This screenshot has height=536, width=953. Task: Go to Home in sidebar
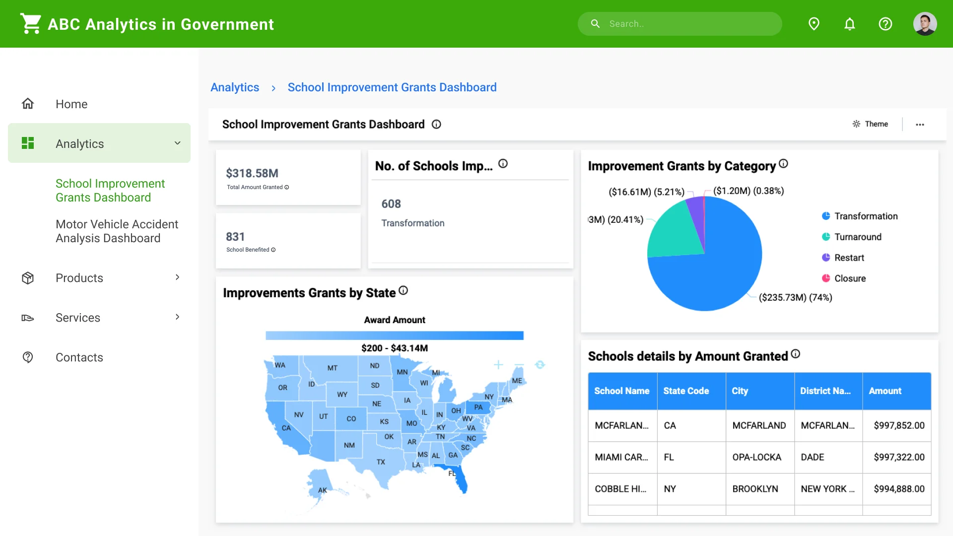[x=71, y=104]
